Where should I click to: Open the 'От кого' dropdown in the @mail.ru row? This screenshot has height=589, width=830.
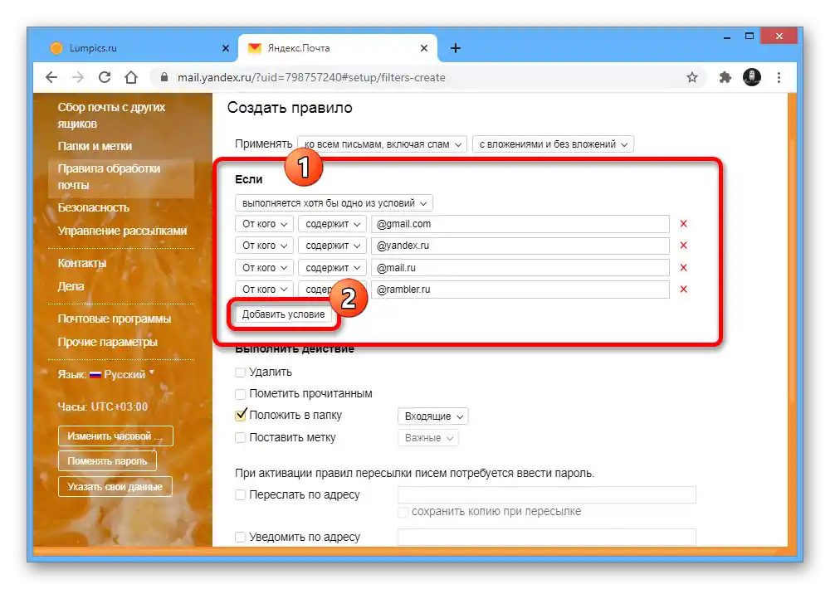[264, 268]
